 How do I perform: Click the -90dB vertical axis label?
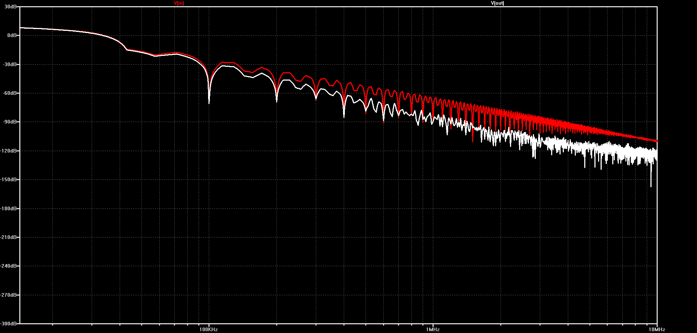[9, 122]
